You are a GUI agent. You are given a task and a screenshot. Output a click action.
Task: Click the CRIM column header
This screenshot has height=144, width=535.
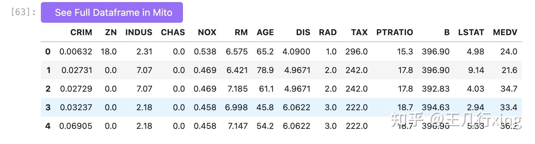point(81,32)
